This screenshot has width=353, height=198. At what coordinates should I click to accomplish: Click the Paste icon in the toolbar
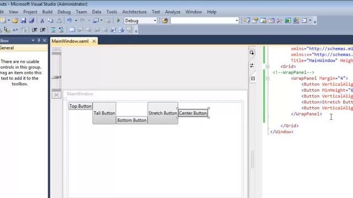[x=59, y=21]
